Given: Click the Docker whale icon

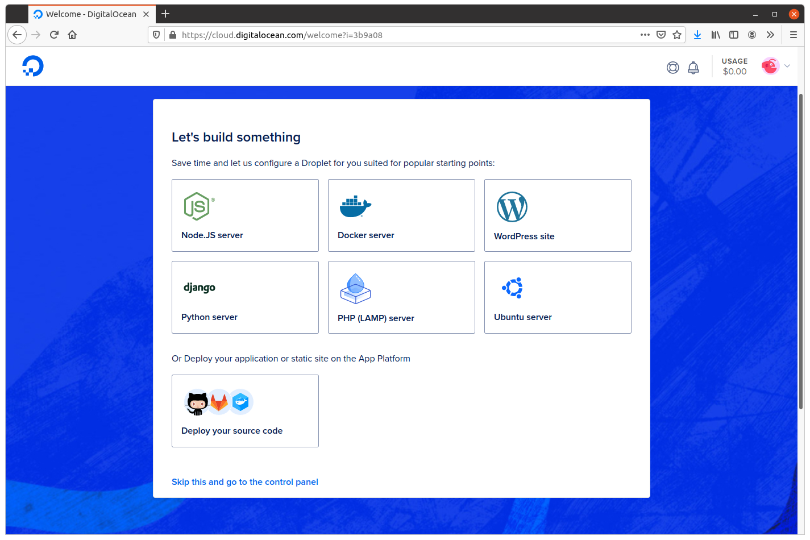Looking at the screenshot, I should [355, 206].
